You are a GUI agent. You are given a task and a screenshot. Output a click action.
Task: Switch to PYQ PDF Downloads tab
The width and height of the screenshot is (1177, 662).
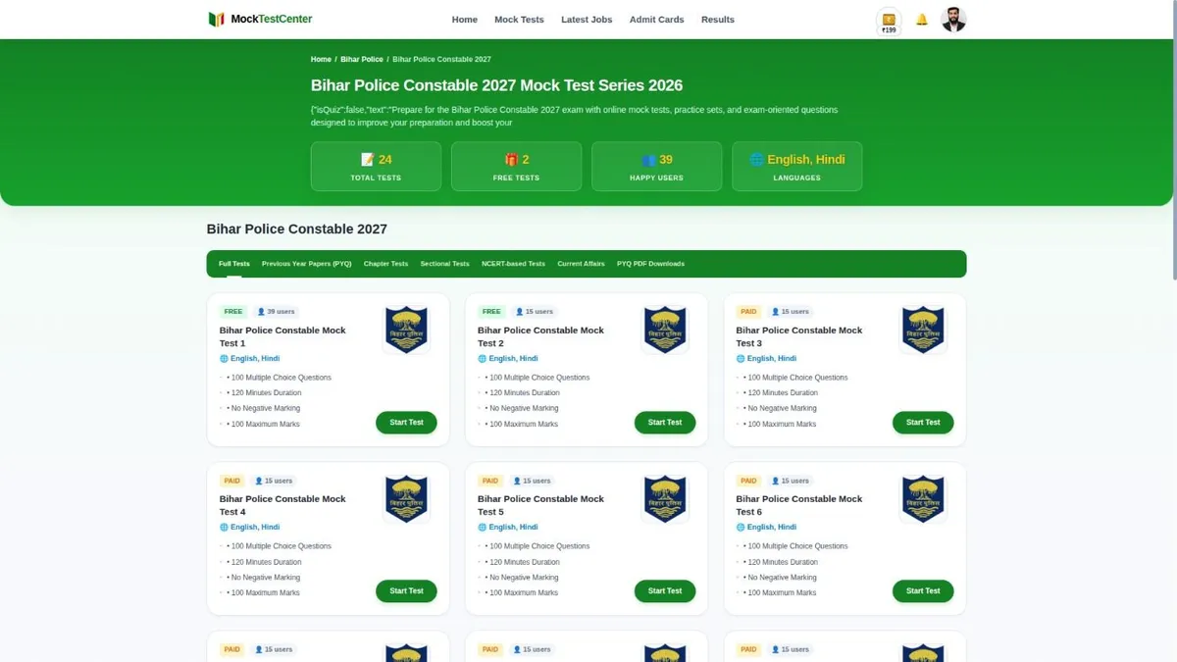tap(650, 264)
